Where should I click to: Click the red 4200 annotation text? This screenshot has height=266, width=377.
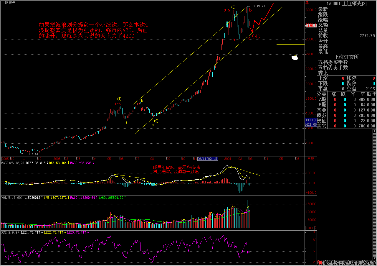click(x=128, y=36)
